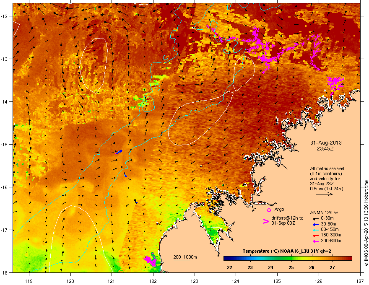Click the vertical IMOS copyright timestamp text

point(366,223)
